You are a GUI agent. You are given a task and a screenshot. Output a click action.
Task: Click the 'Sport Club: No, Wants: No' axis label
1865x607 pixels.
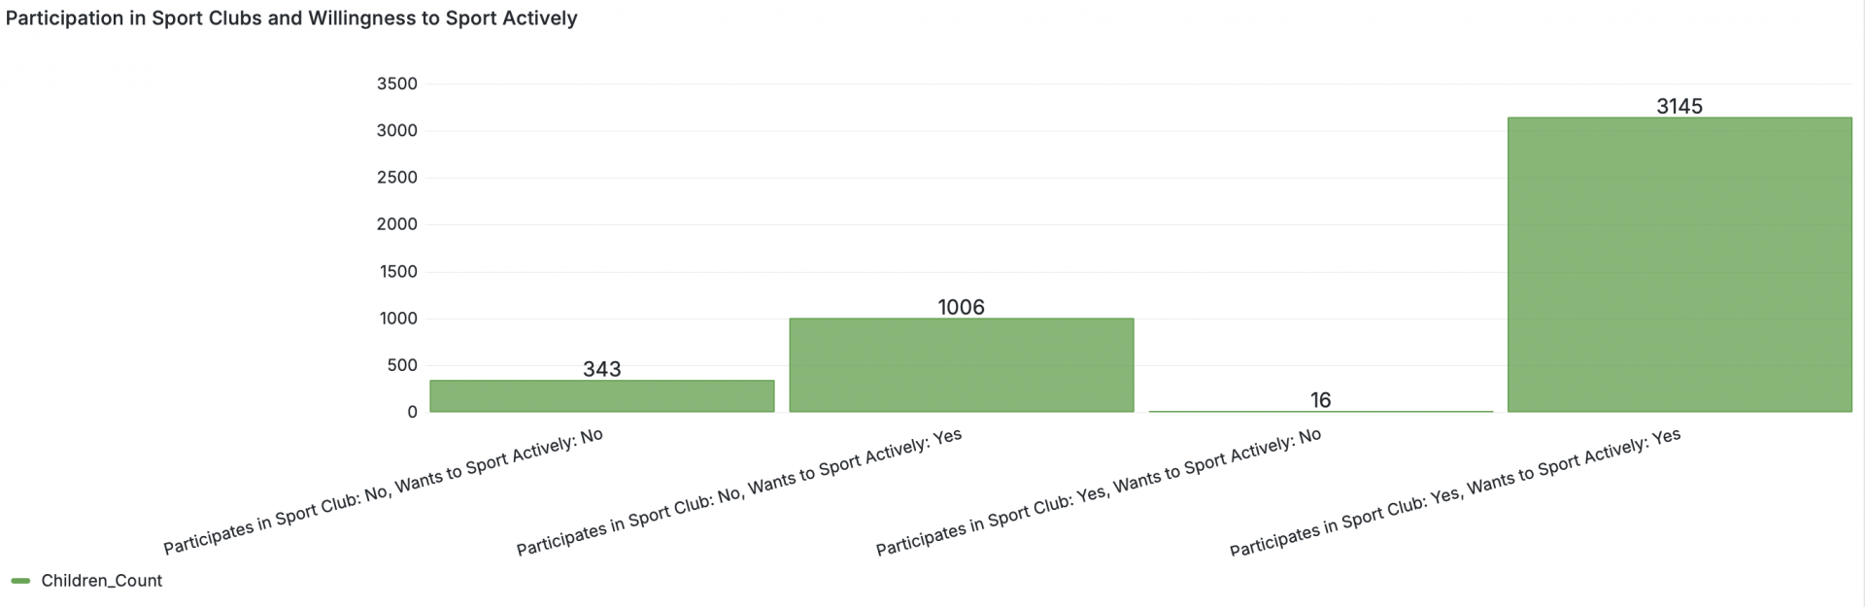coord(384,491)
